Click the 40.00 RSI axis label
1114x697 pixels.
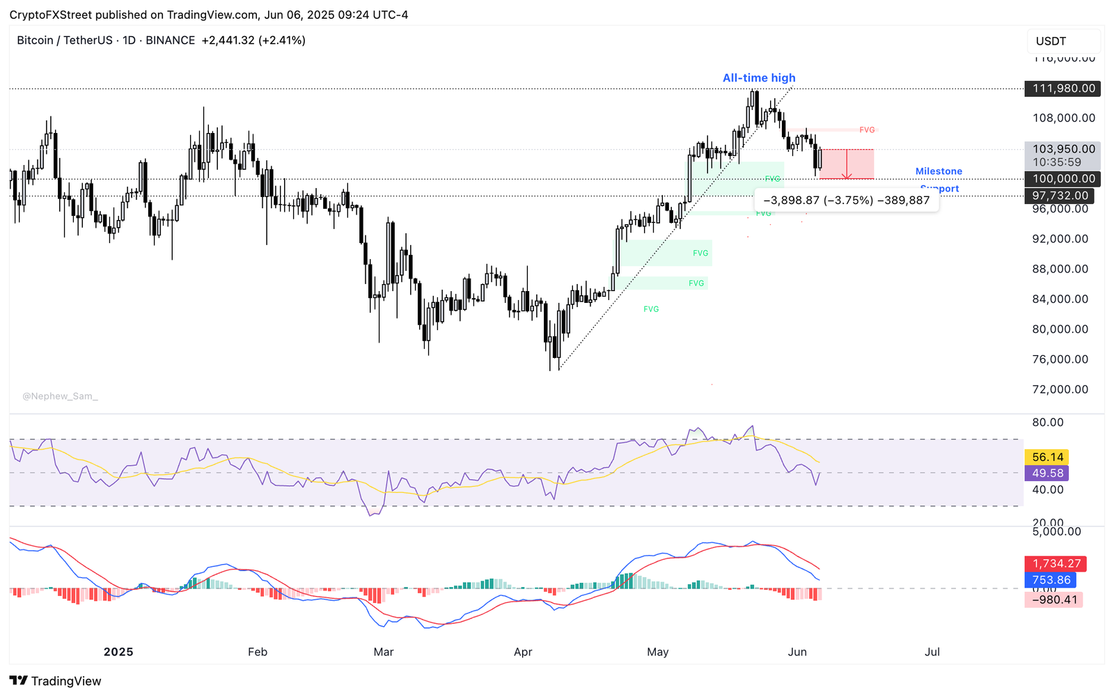click(1048, 490)
